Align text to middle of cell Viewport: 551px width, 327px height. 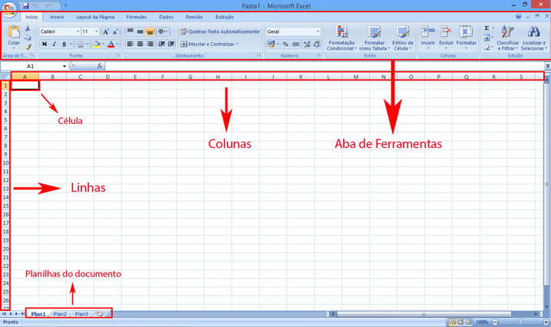(x=140, y=31)
